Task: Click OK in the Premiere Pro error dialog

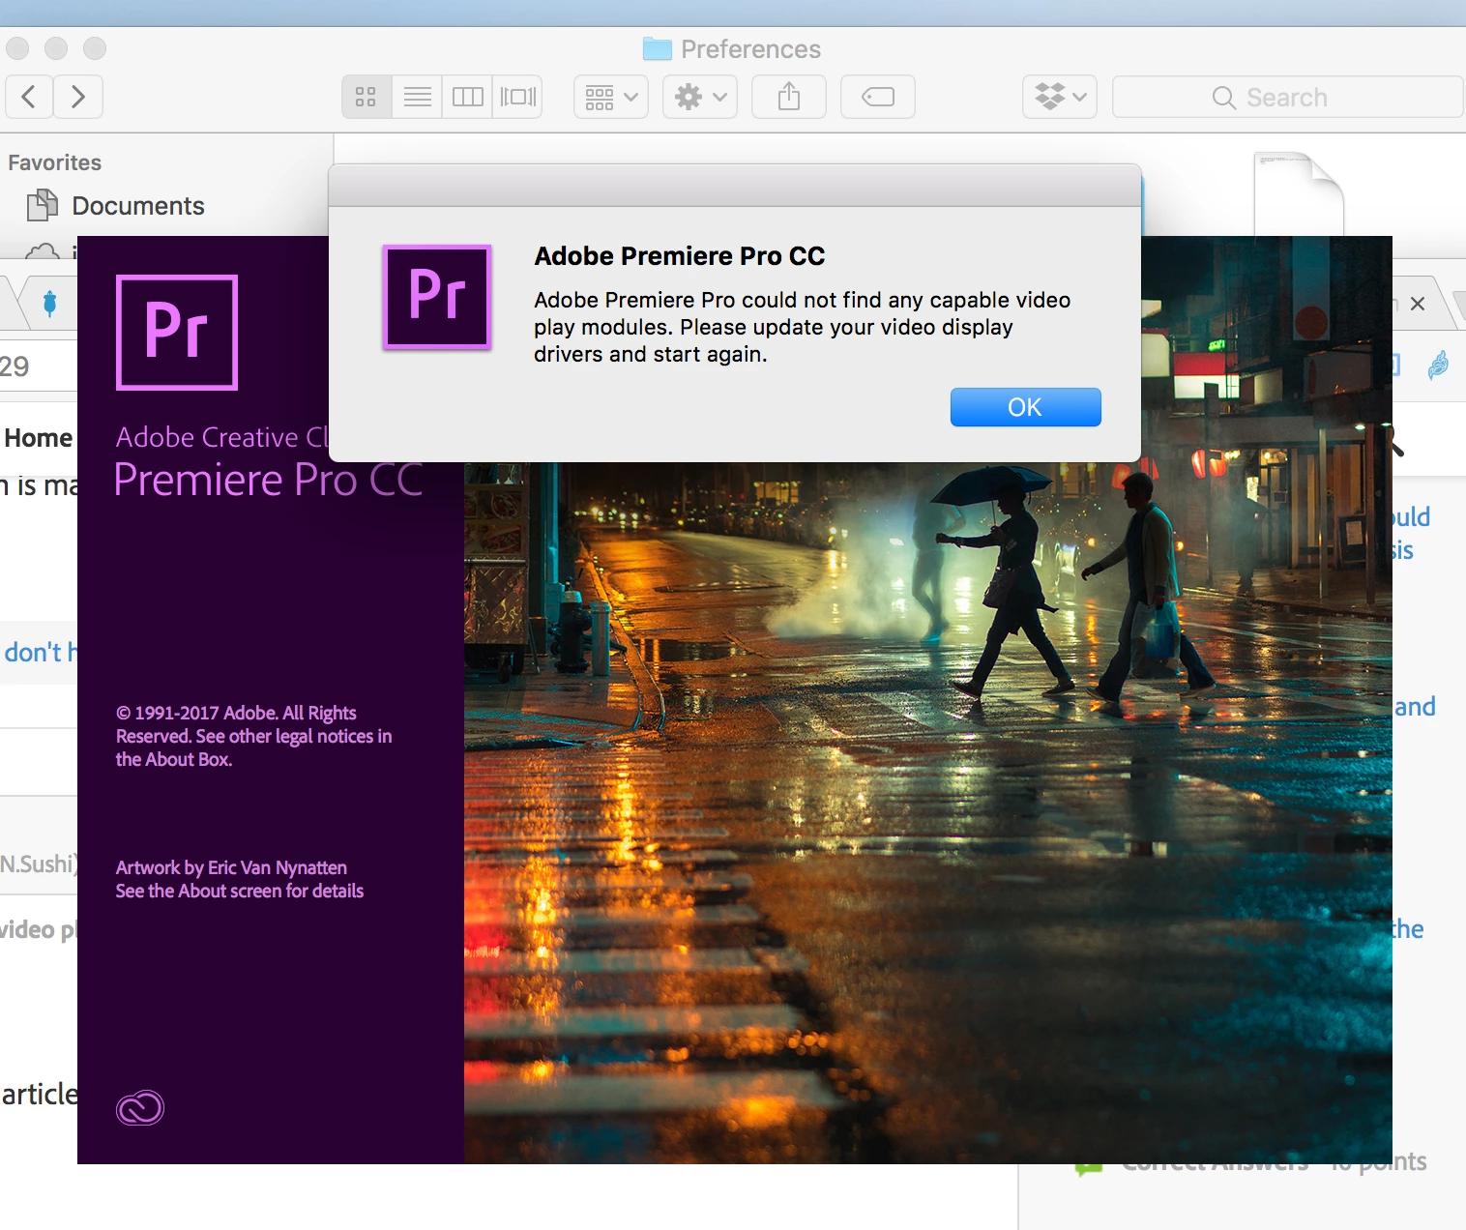Action: click(x=1025, y=407)
